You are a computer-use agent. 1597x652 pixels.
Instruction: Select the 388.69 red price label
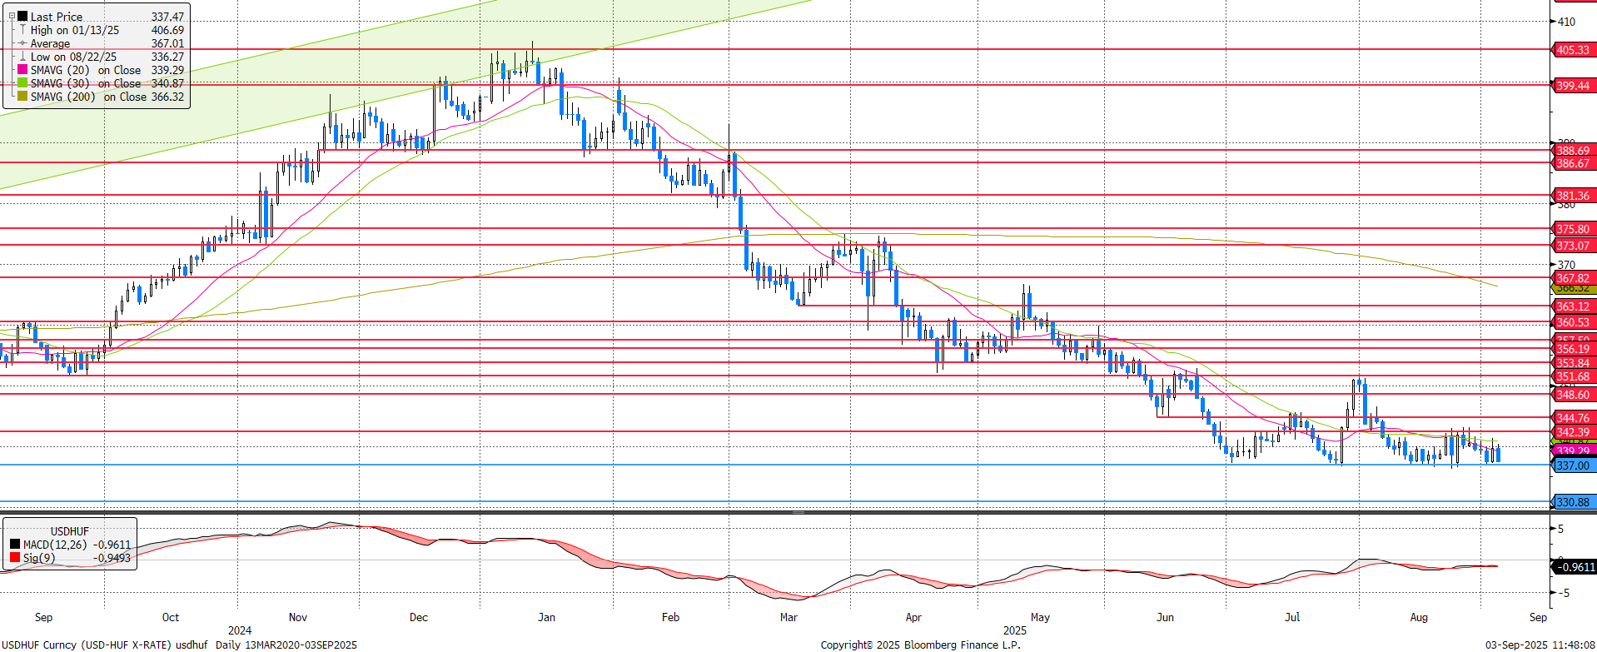(1573, 151)
